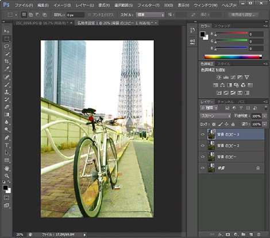This screenshot has width=270, height=238.
Task: Open the スタイル dropdown in options bar
Action: tap(150, 15)
